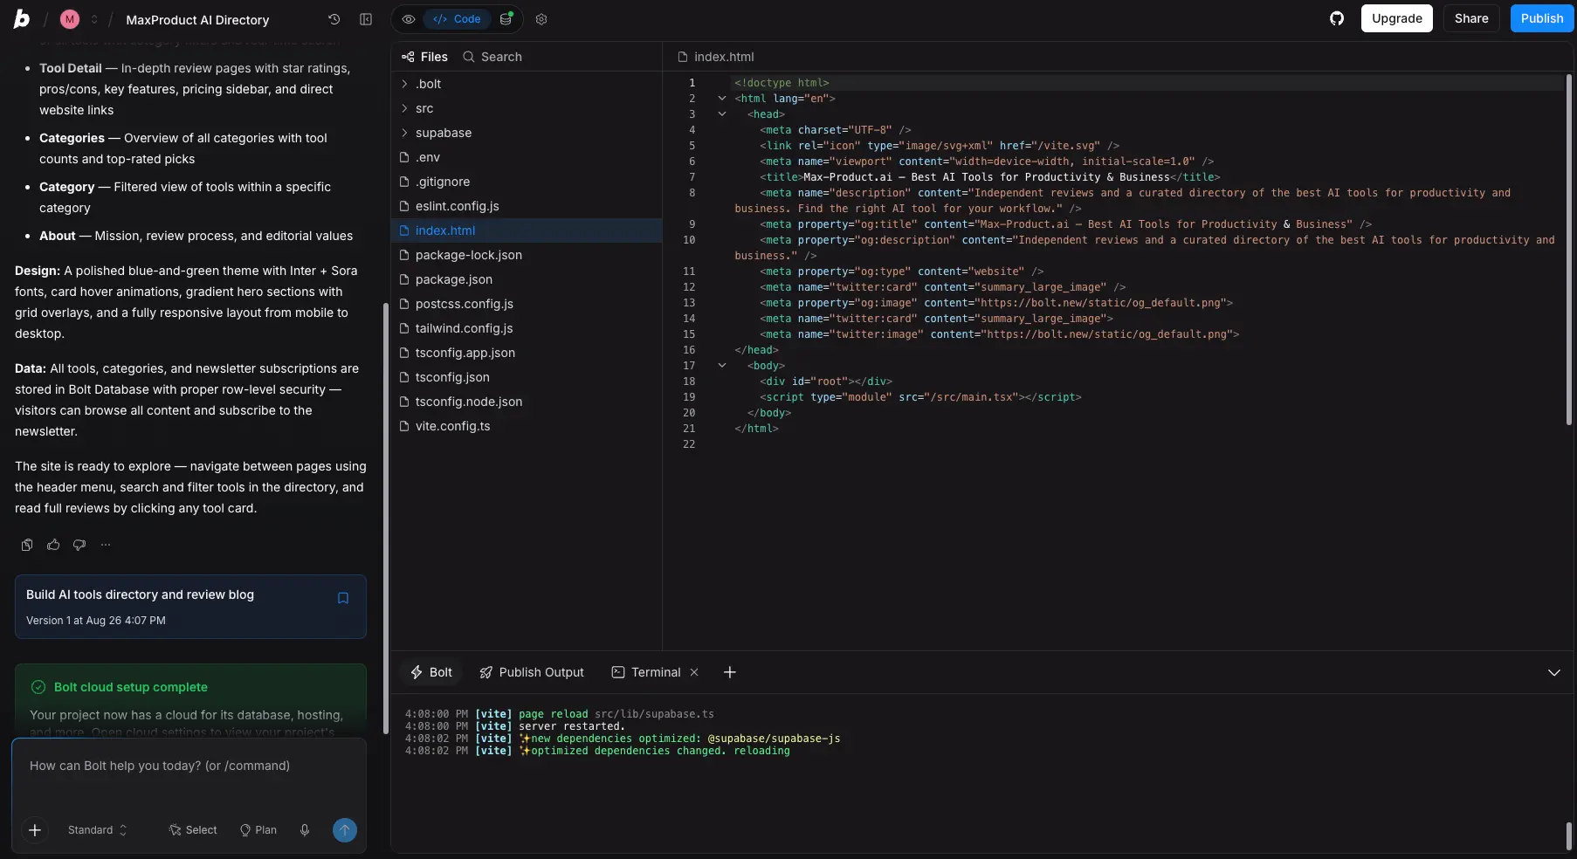
Task: Expand the .bolt folder
Action: 527,84
